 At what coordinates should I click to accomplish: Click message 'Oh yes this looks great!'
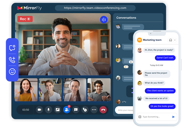pos(162,106)
